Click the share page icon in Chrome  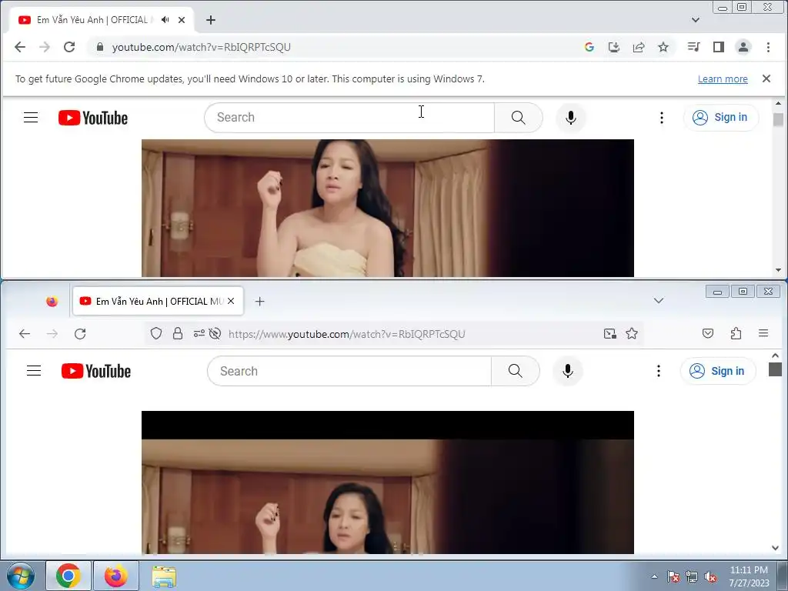639,47
